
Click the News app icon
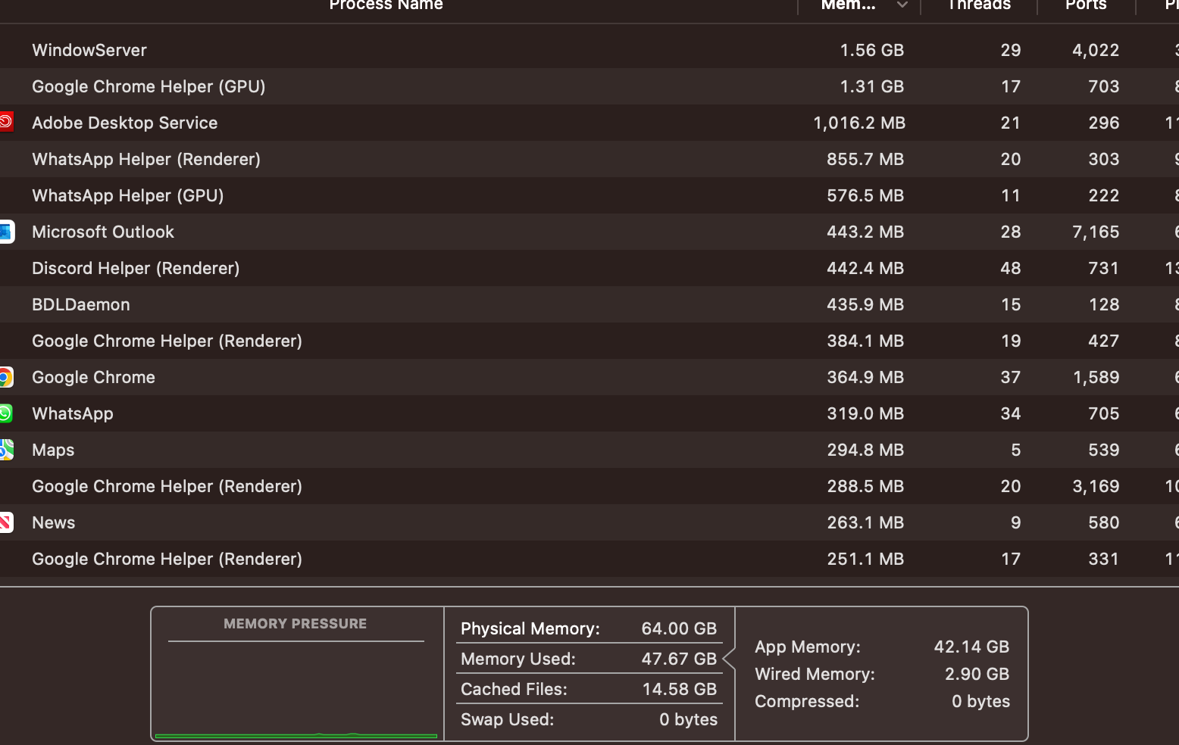tap(6, 522)
